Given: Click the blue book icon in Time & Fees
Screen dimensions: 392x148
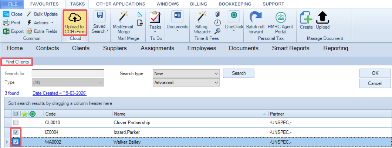Looking at the screenshot, I should (x=217, y=14).
